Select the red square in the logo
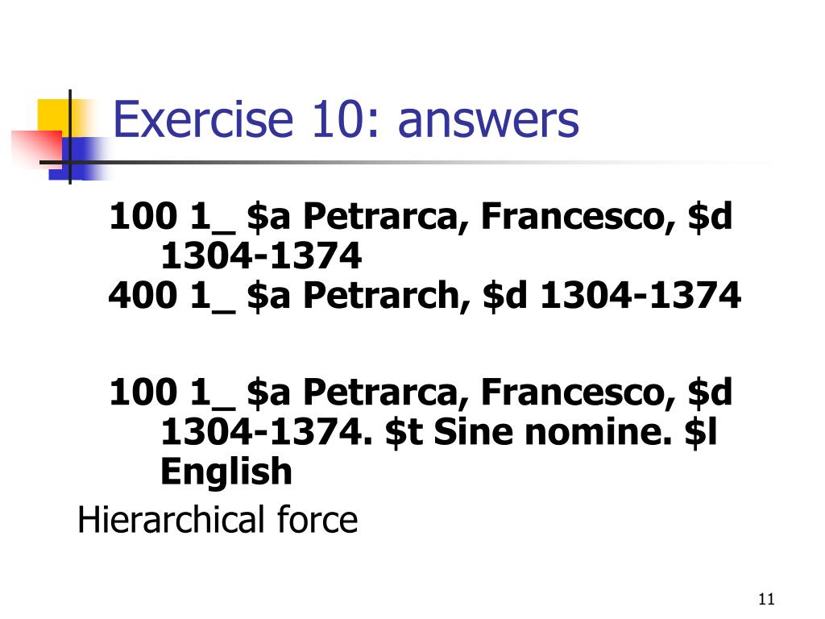Image resolution: width=825 pixels, height=619 pixels. pos(37,149)
